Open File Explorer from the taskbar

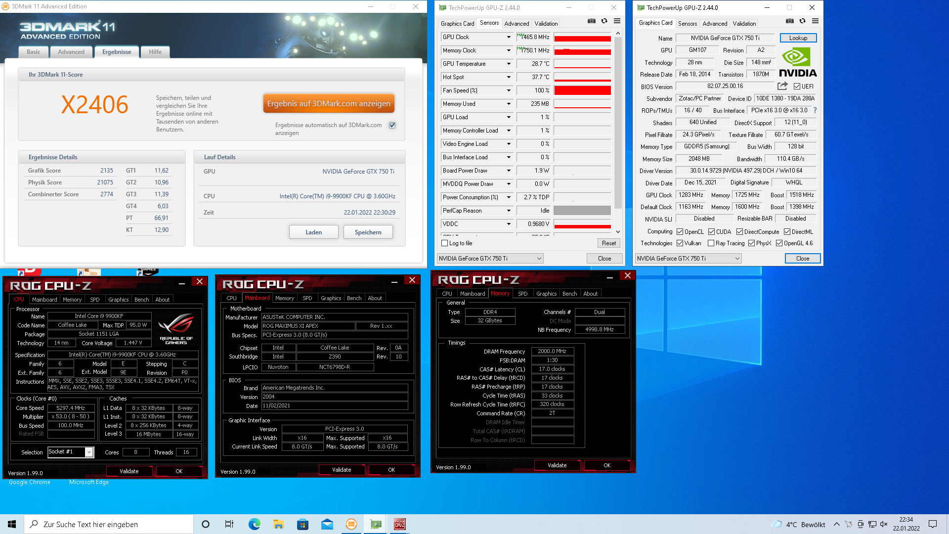click(278, 524)
